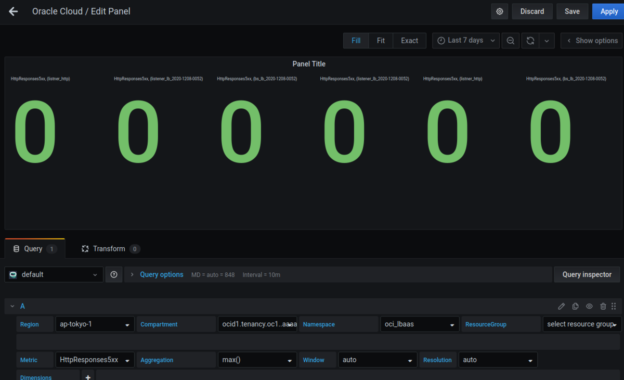Open Resolution auto dropdown
Screen dimensions: 624x380
tap(498, 360)
